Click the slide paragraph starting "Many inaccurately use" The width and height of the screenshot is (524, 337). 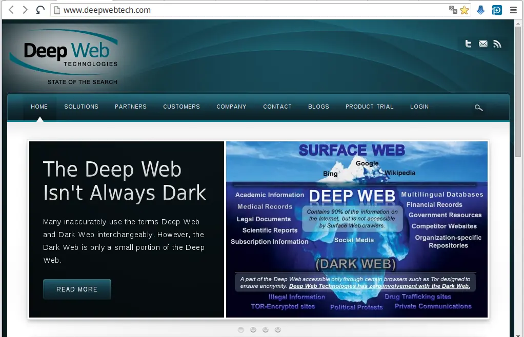point(124,241)
